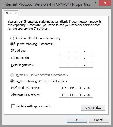Click the dialog title bar text
This screenshot has width=113, height=127.
pyautogui.click(x=47, y=4)
